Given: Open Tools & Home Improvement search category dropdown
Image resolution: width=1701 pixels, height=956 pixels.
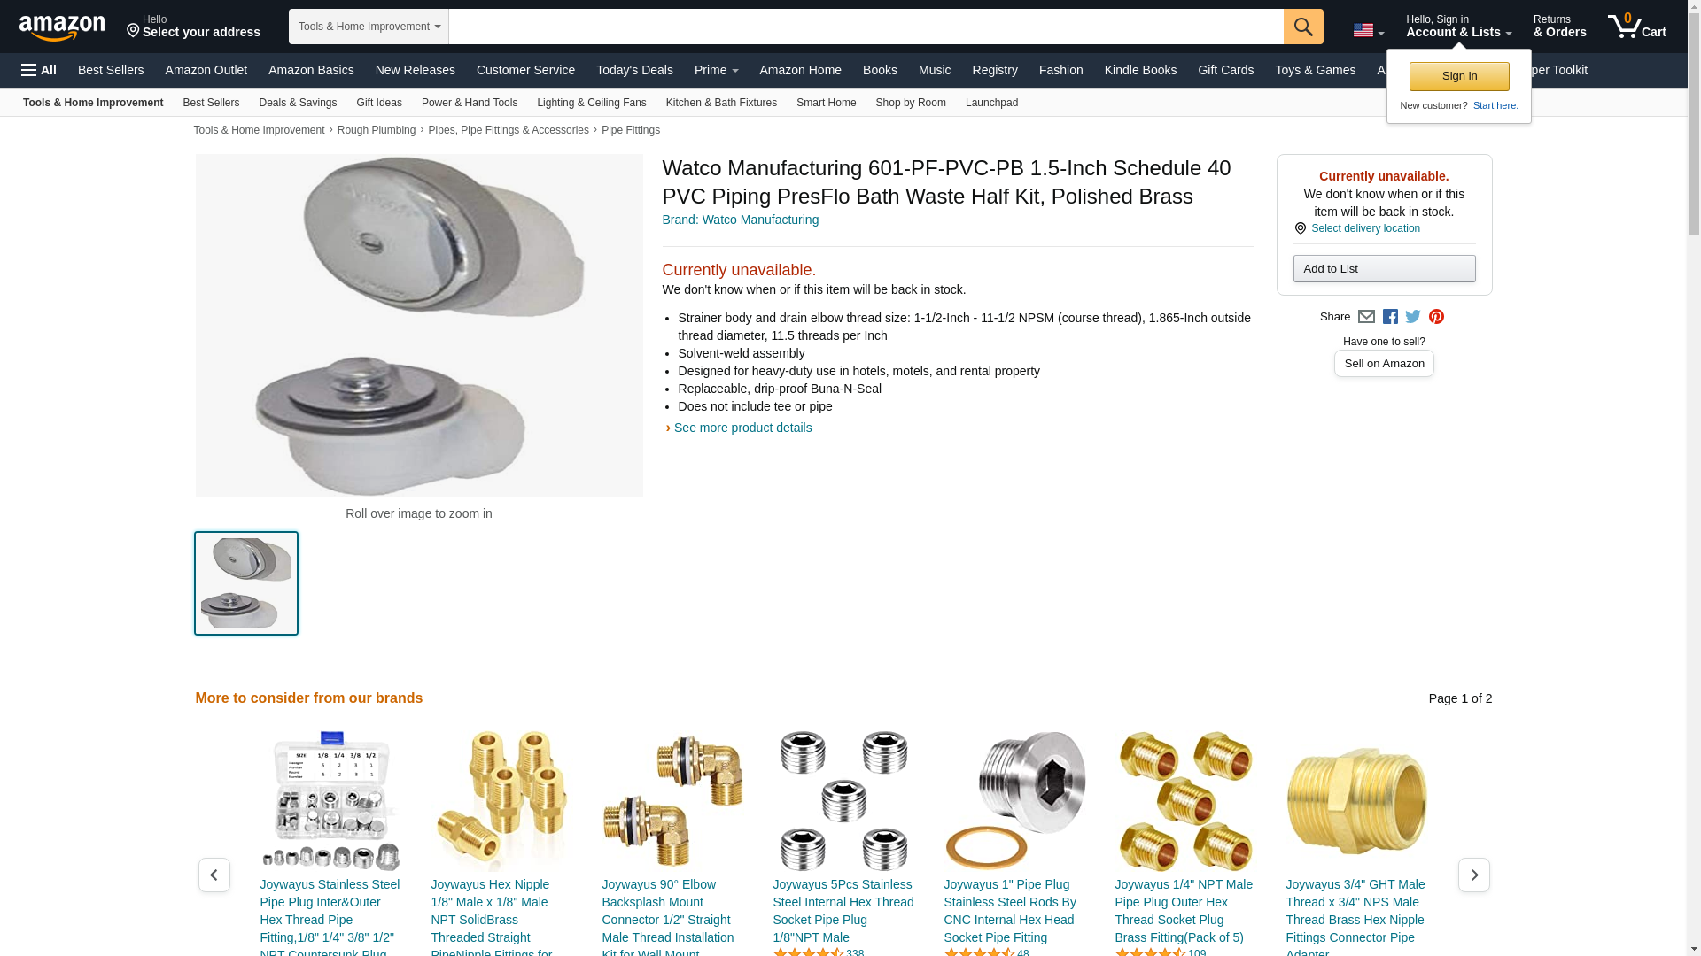Looking at the screenshot, I should [x=369, y=27].
